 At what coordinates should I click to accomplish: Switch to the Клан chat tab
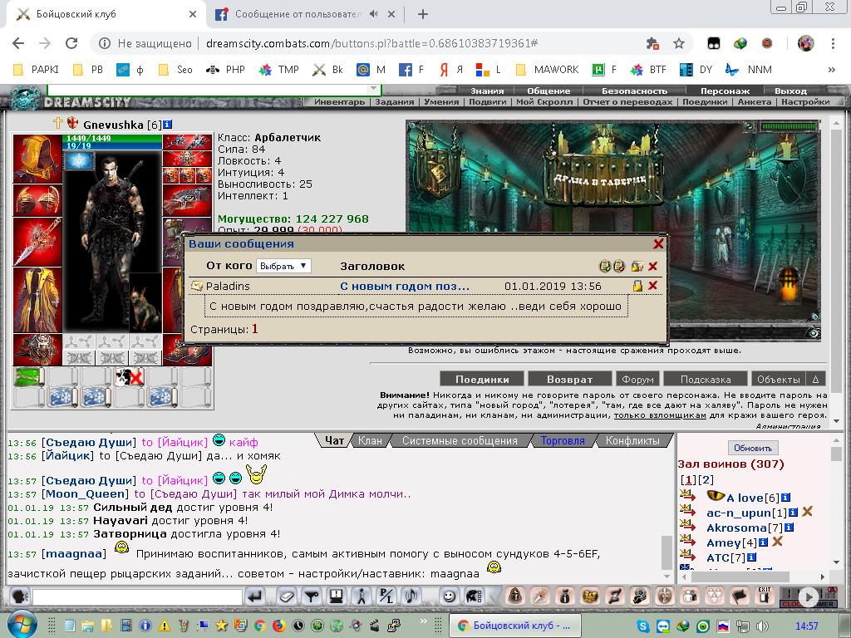(370, 440)
